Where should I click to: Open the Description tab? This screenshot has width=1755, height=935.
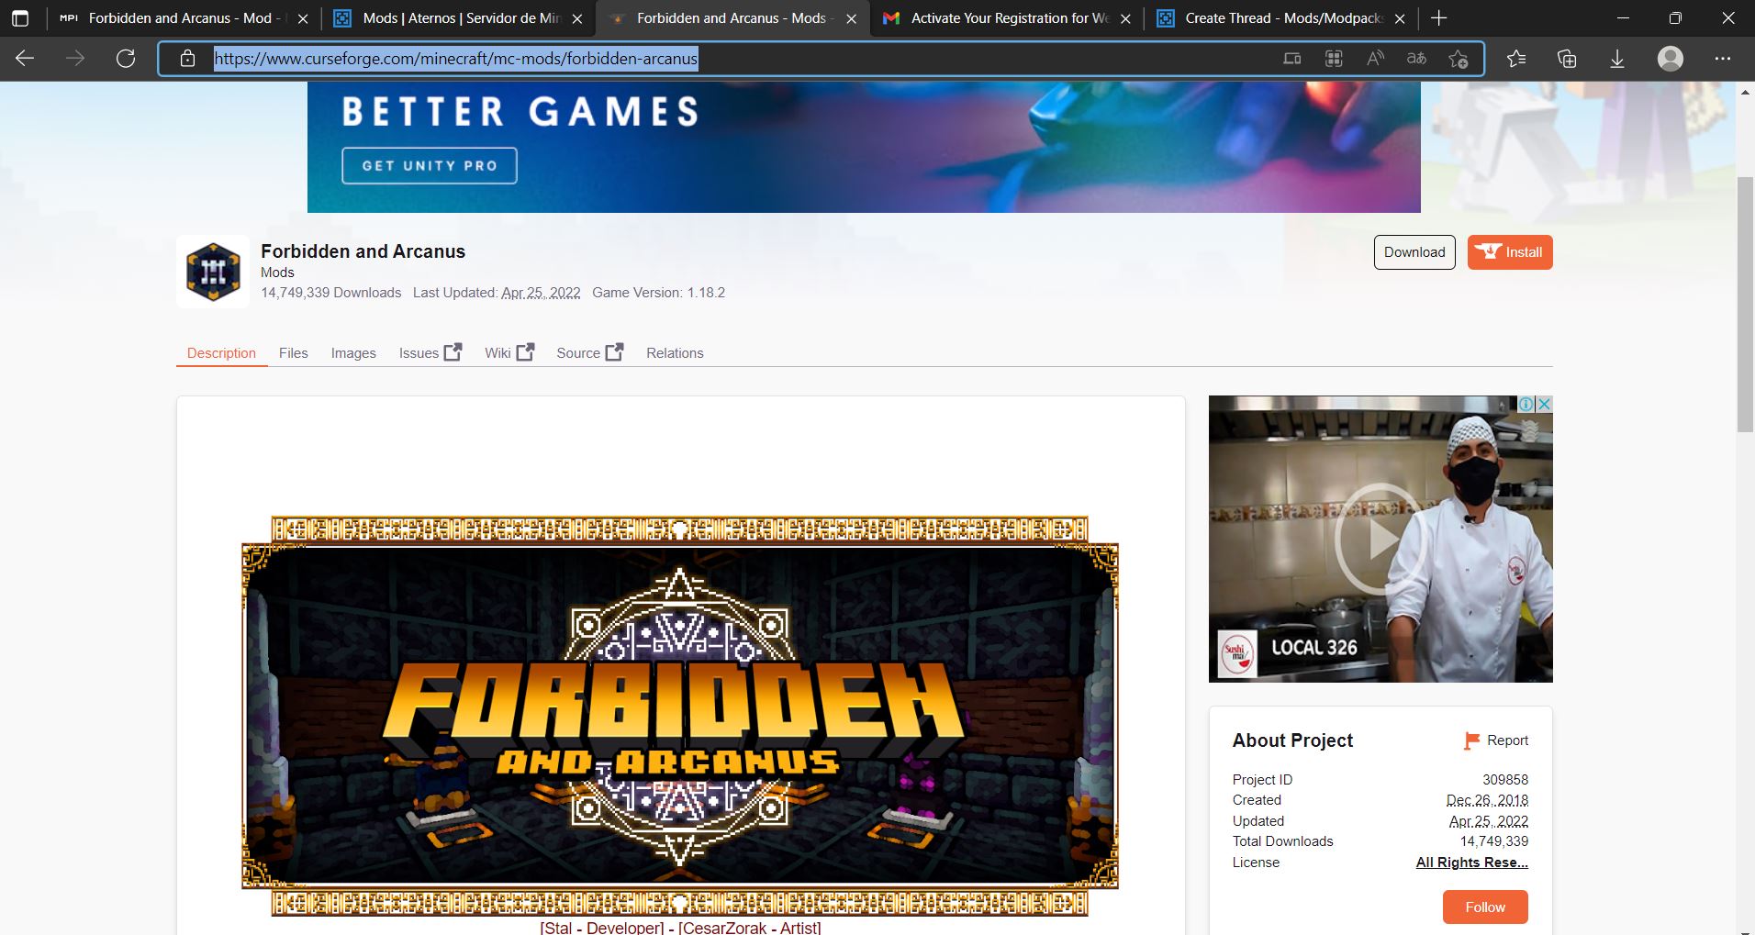[x=221, y=353]
